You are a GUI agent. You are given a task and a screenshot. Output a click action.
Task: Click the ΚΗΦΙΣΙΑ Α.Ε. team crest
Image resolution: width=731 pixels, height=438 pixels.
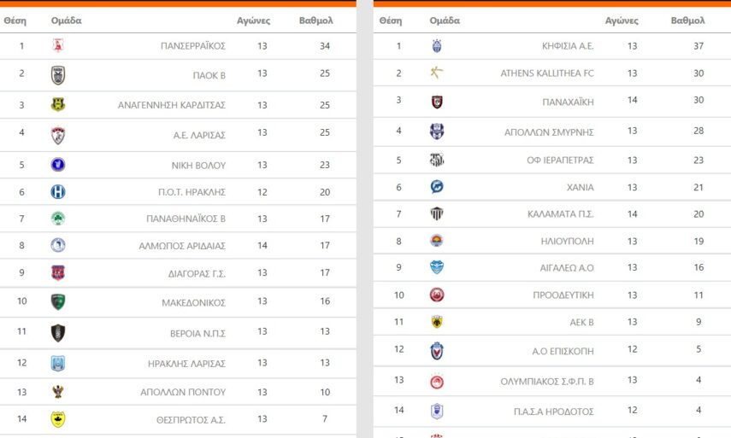(x=437, y=46)
